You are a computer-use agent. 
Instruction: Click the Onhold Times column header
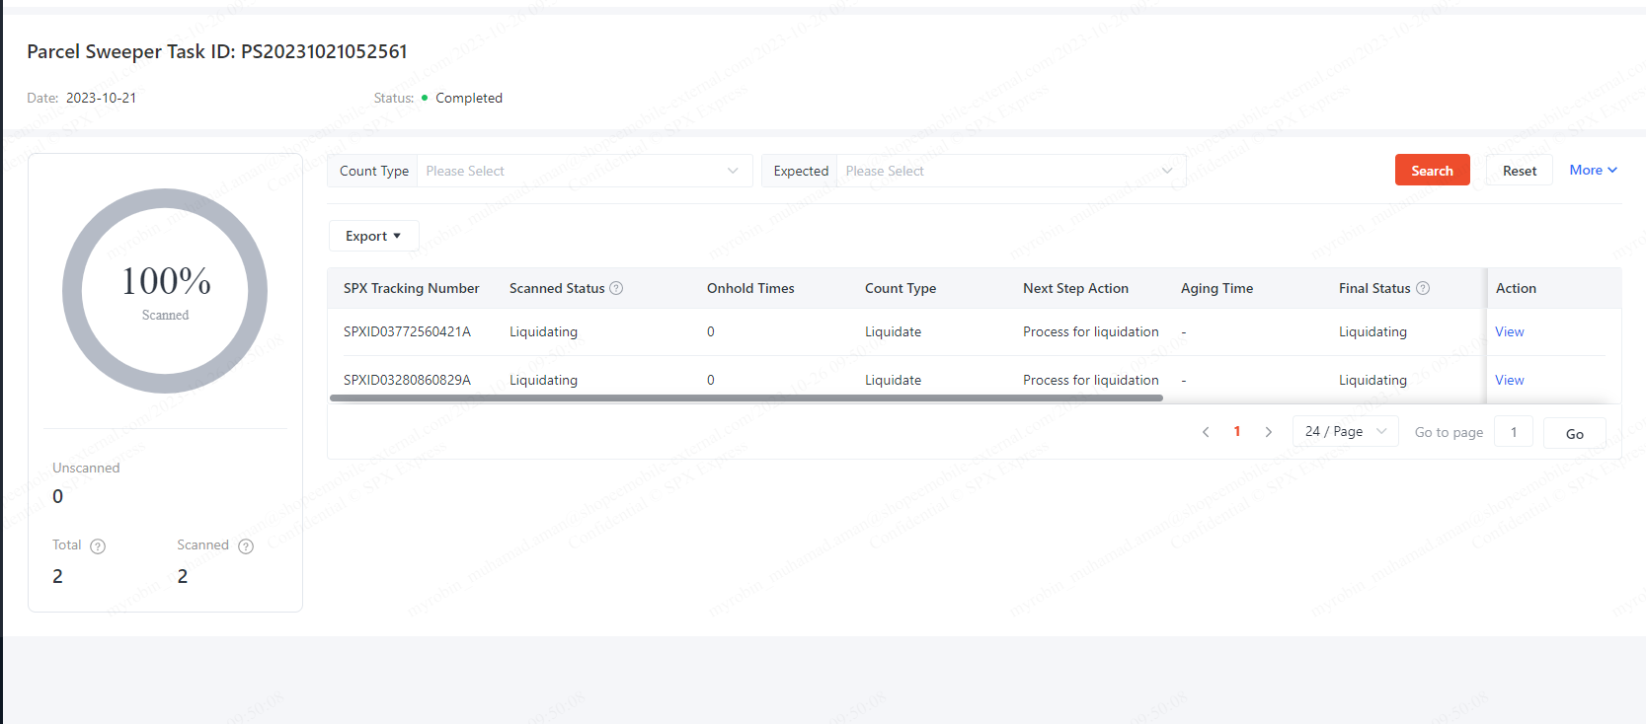(x=750, y=288)
